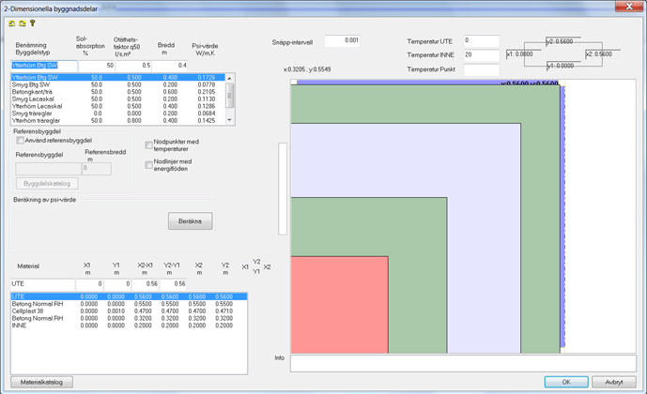Viewport: 647px width, 394px height.
Task: Click the material name field showing UTE
Action: [43, 284]
